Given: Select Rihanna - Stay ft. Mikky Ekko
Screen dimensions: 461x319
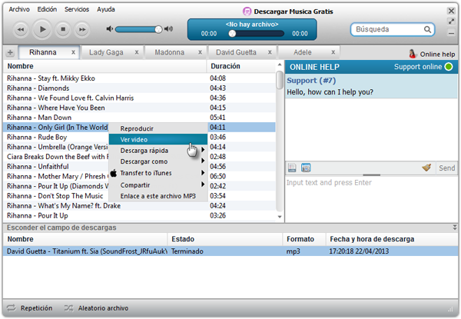Looking at the screenshot, I should (139, 78).
